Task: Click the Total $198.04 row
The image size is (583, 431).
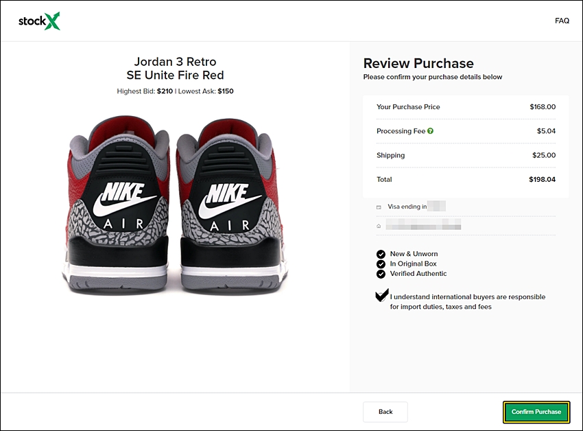Action: 466,179
